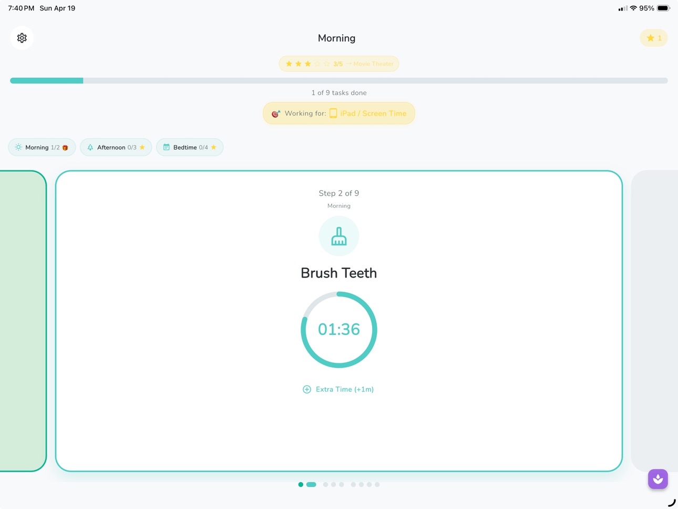Click the status bar clock showing 7:40 PM
This screenshot has width=678, height=509.
pos(21,8)
